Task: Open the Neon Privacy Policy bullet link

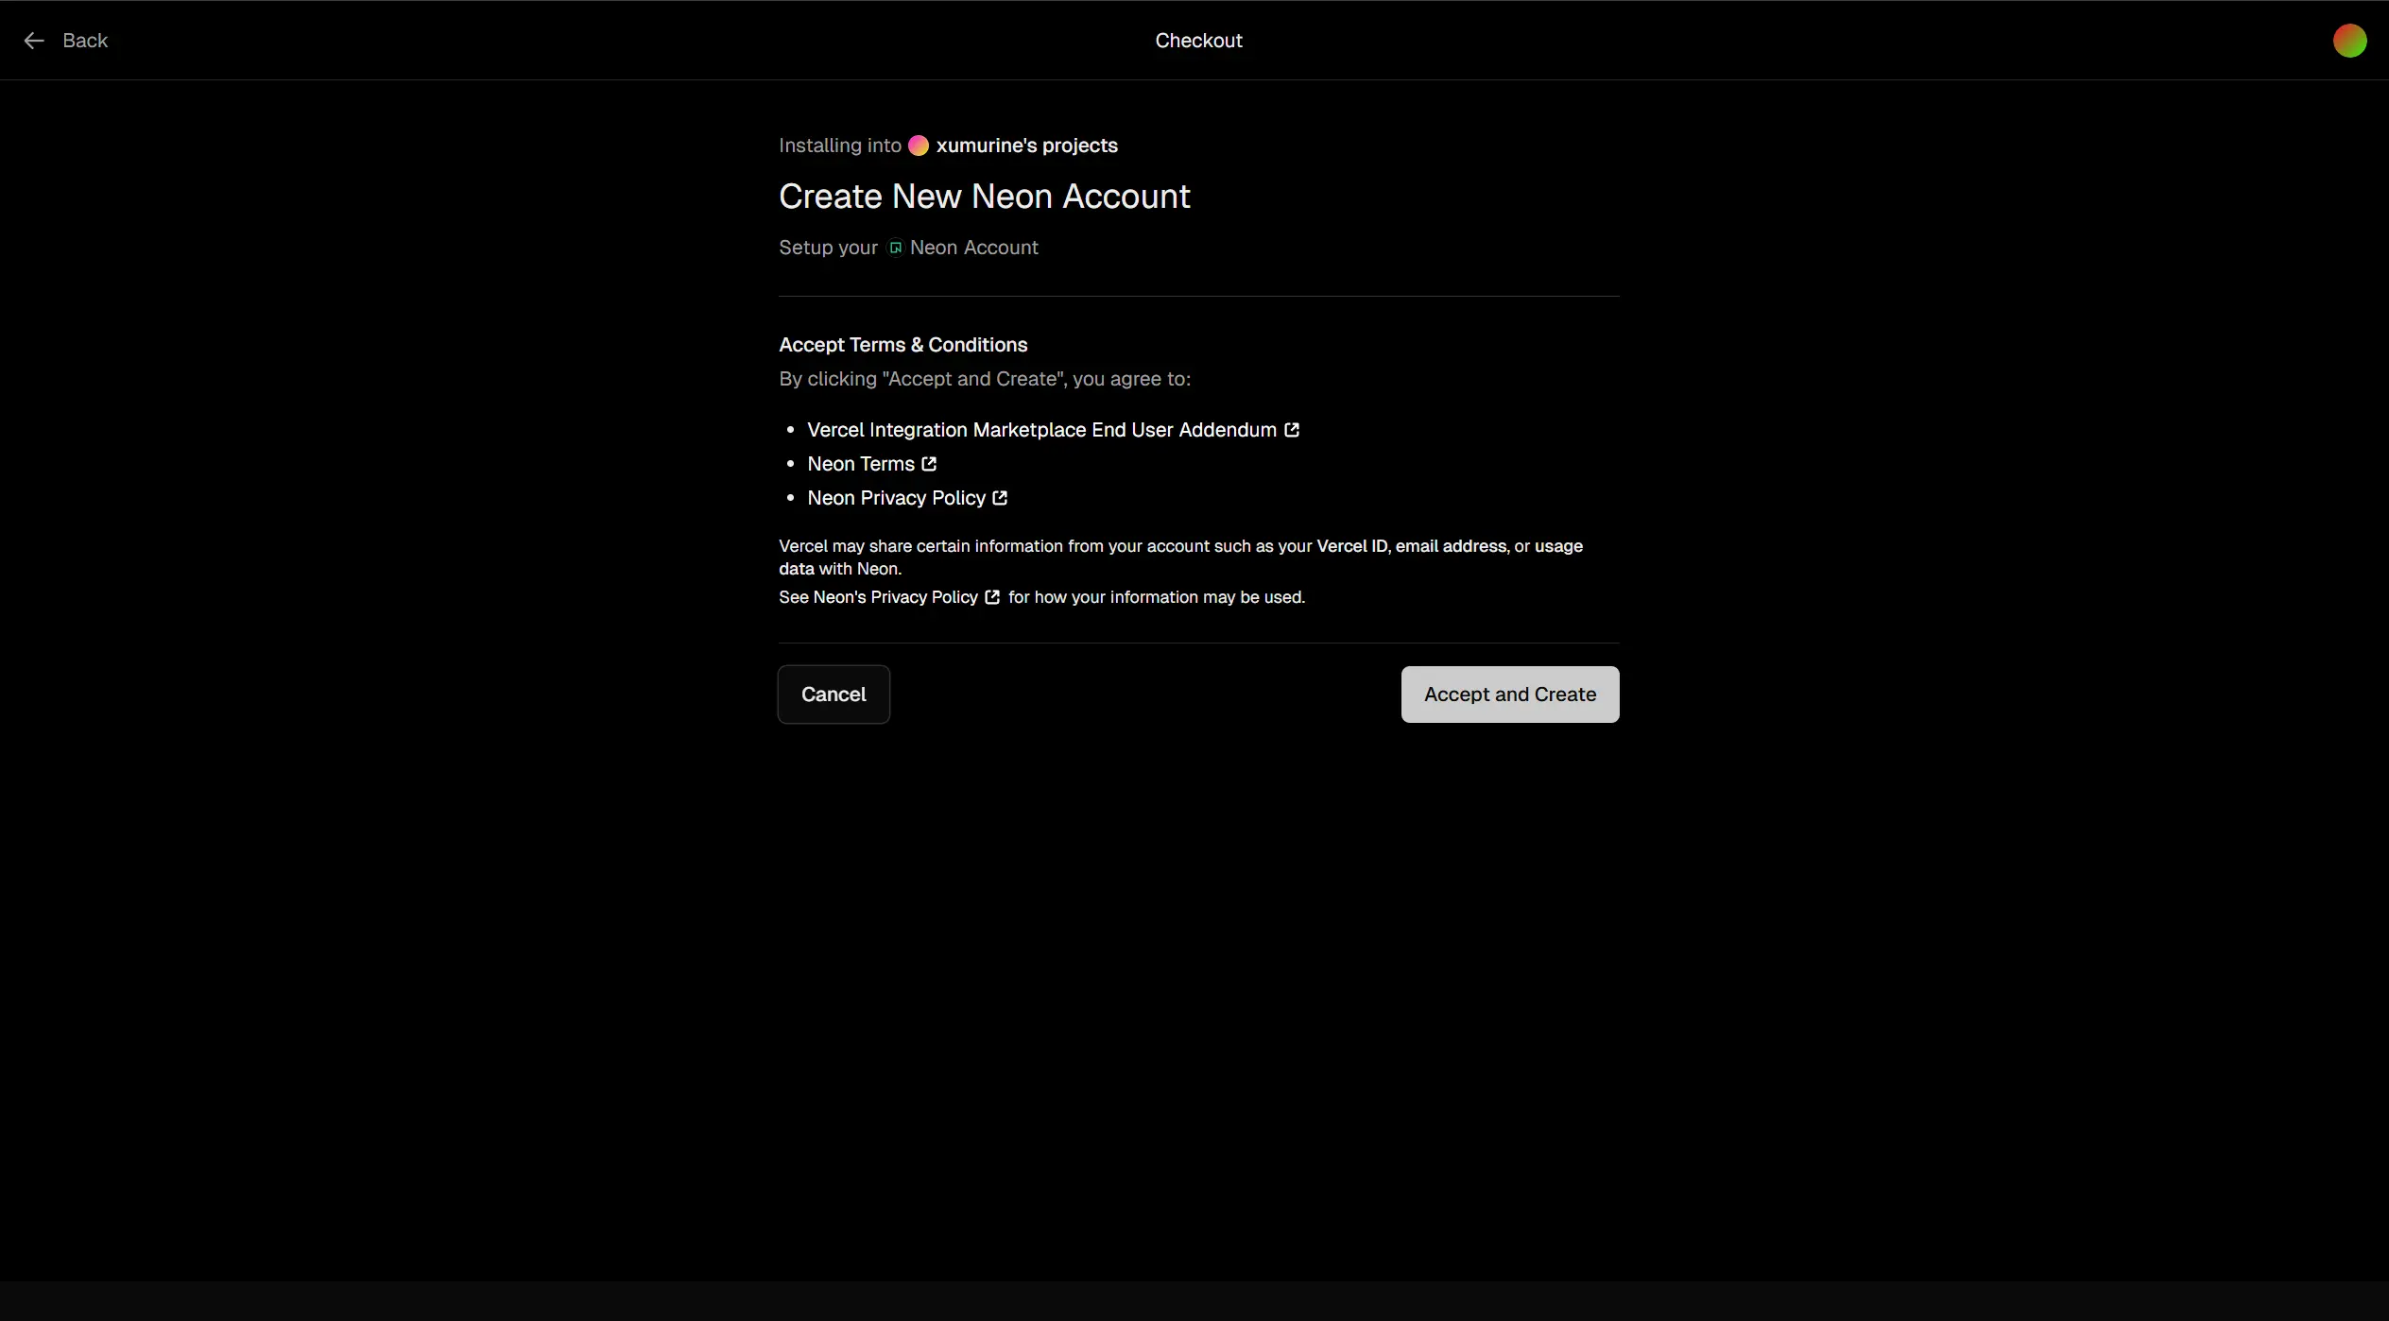Action: [x=896, y=498]
